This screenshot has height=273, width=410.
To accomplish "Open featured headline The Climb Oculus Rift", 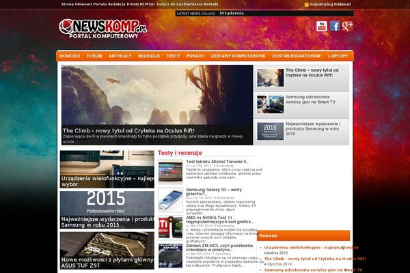I will [128, 130].
